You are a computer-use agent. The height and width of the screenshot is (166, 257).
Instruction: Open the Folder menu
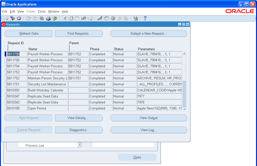click(x=31, y=12)
